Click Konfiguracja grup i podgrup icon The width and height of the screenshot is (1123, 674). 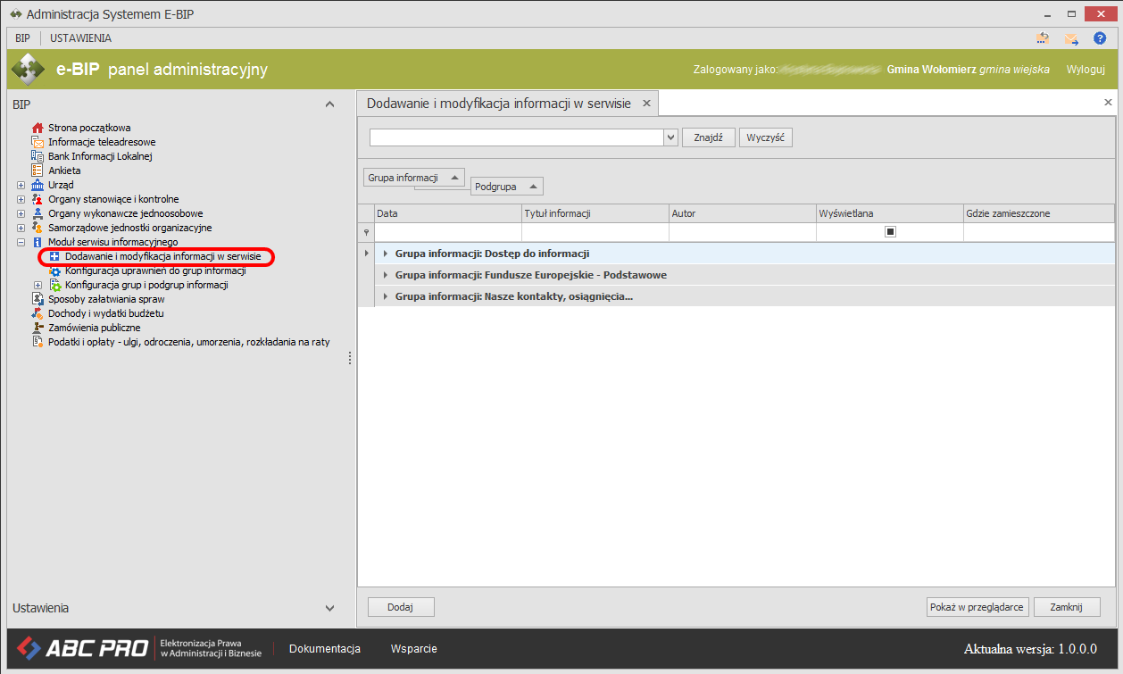pos(54,285)
